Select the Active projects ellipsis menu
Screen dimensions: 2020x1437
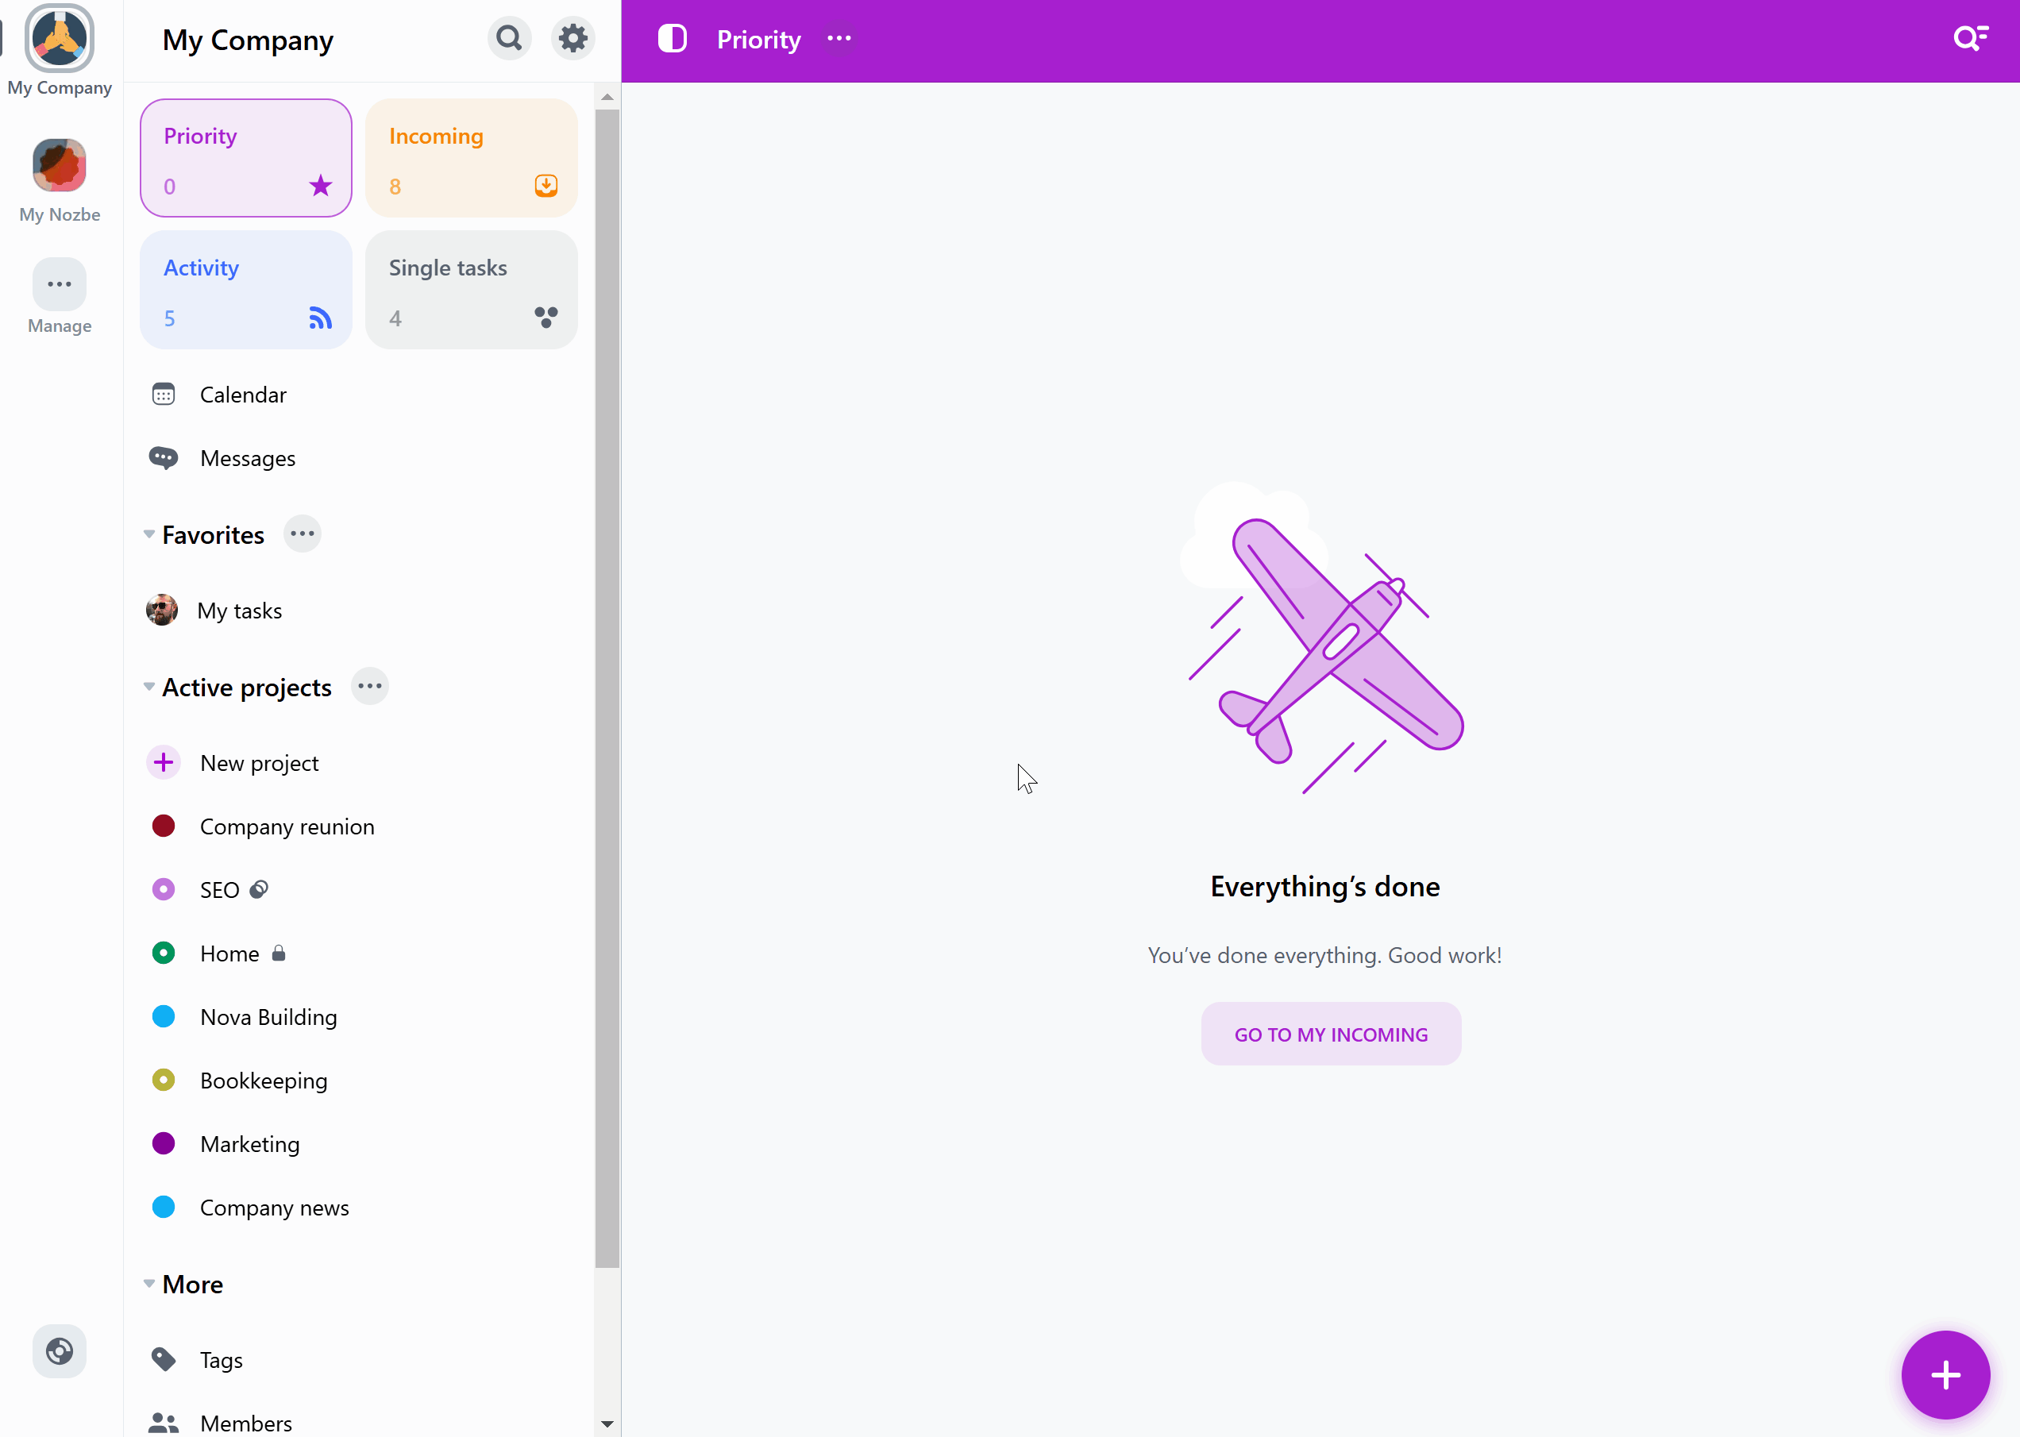tap(368, 686)
